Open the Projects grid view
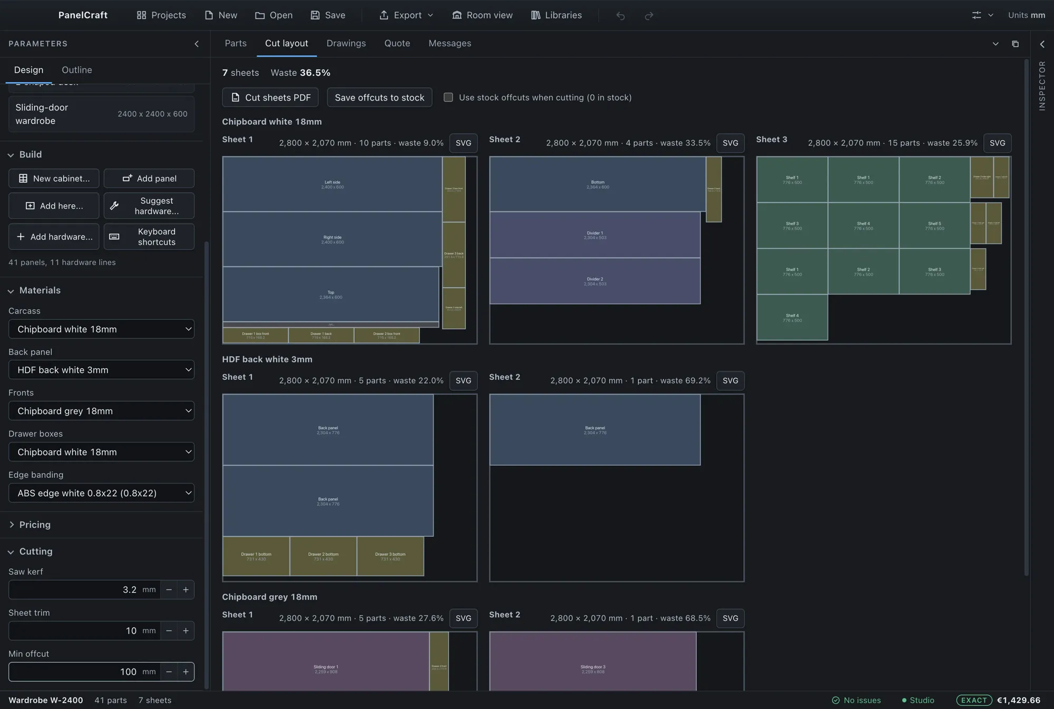This screenshot has width=1054, height=709. click(161, 15)
